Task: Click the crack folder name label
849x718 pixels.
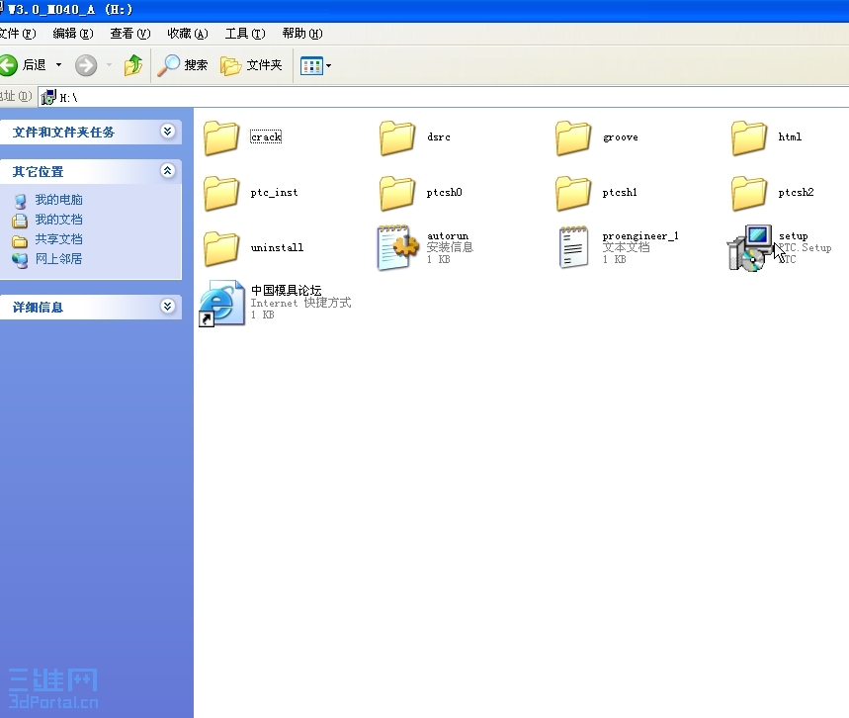Action: click(266, 137)
